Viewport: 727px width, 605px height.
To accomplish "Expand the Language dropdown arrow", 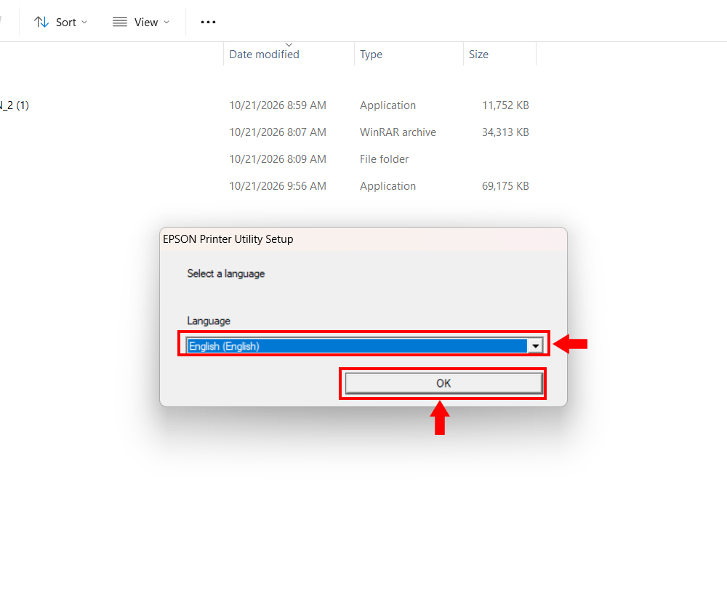I will click(x=536, y=346).
